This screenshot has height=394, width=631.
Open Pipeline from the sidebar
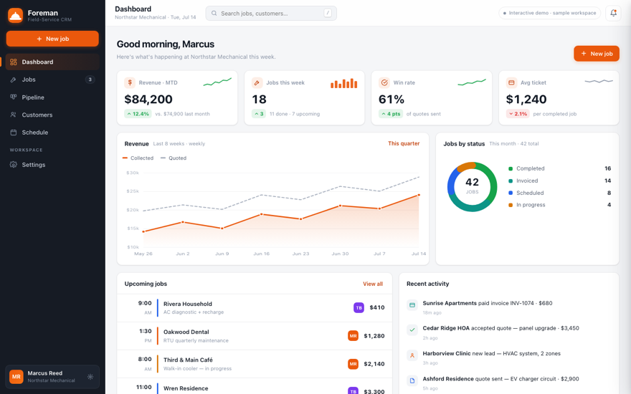(x=52, y=97)
